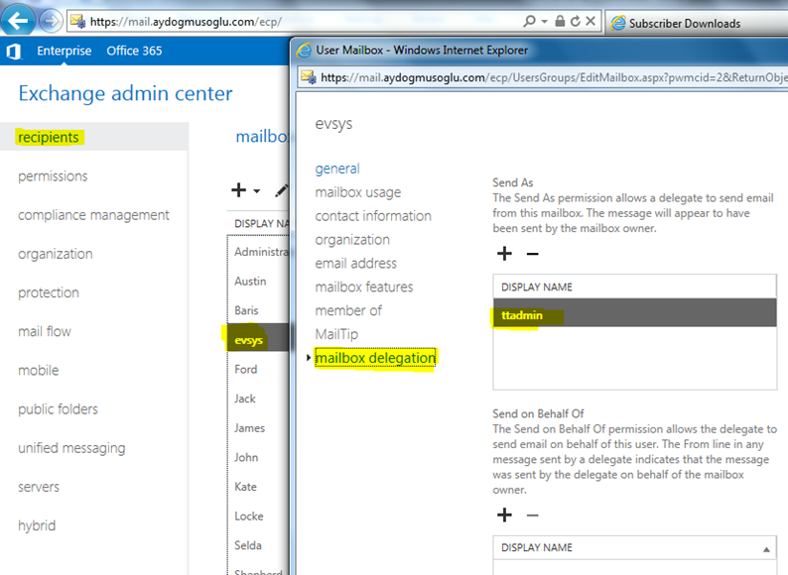
Task: Open the dropdown arrow beside the plus icon
Action: click(x=257, y=190)
